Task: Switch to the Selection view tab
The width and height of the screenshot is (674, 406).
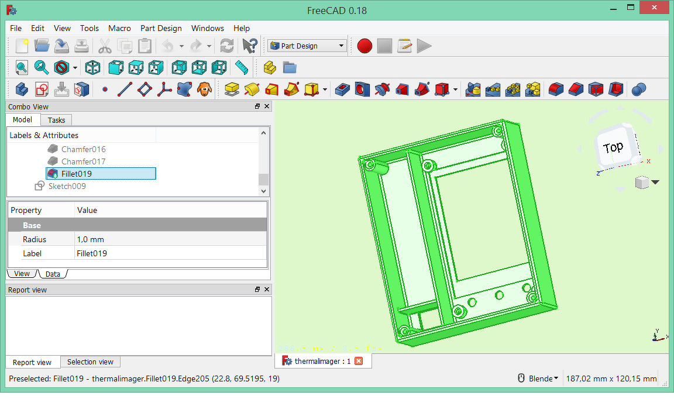Action: coord(90,362)
